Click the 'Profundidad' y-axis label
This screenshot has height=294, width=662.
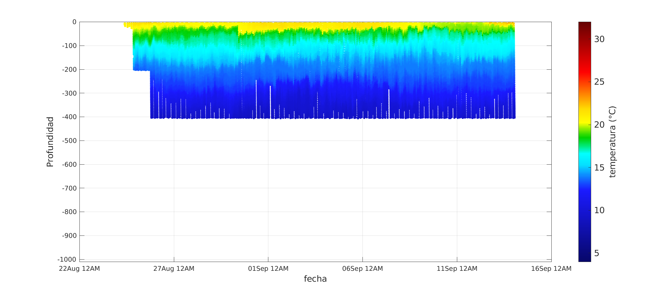[50, 142]
